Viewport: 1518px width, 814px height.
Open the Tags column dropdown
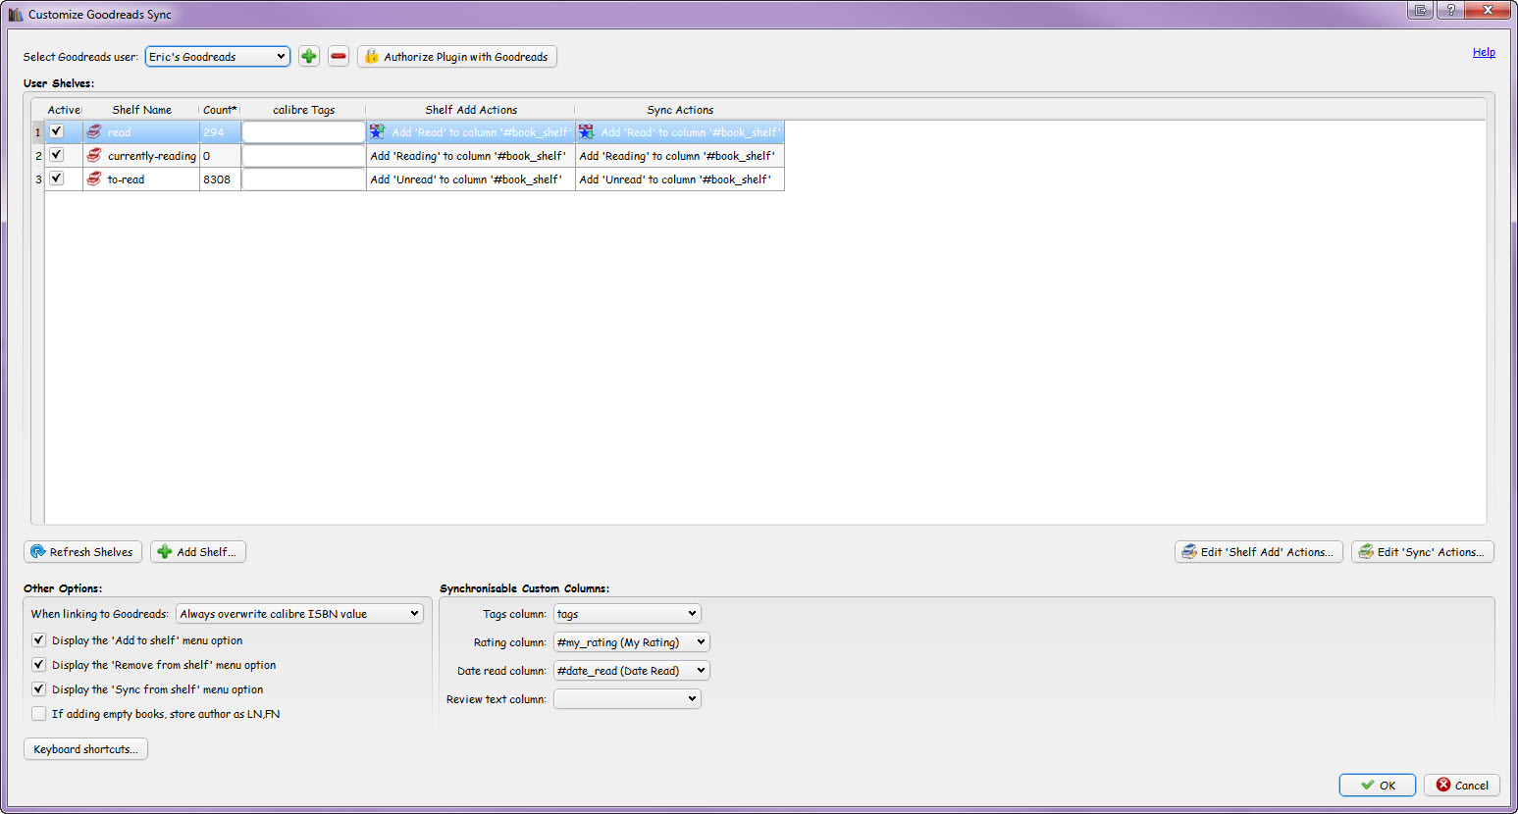627,614
